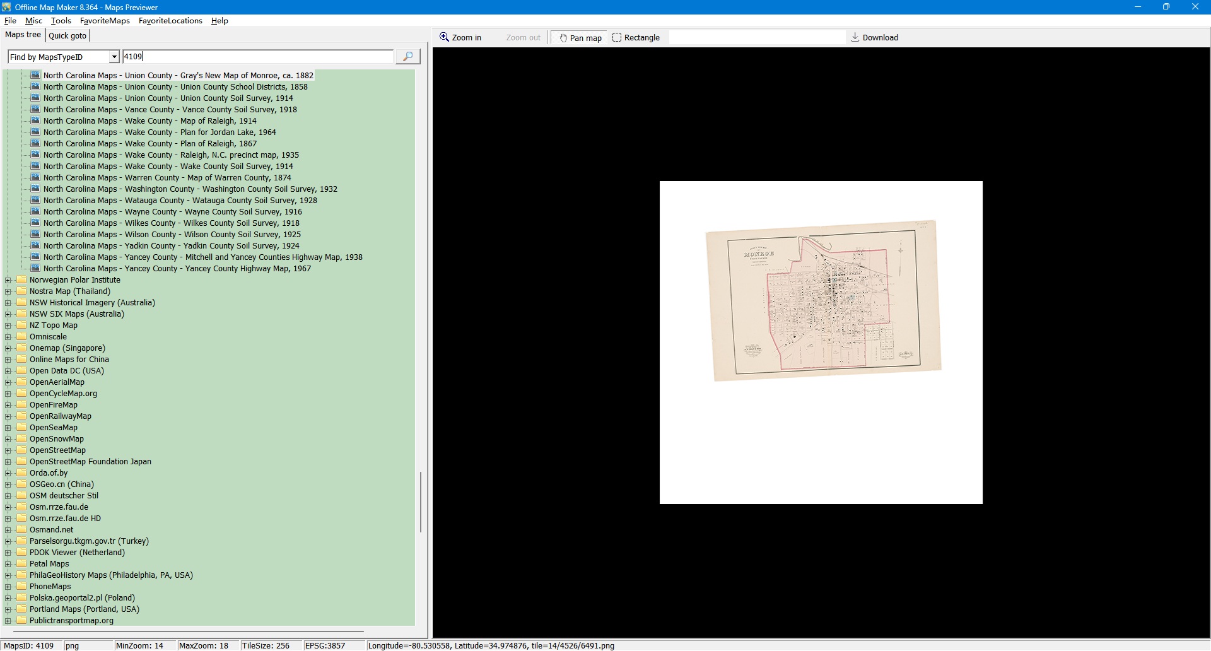The image size is (1211, 651).
Task: Select Yancey County Highway Map, 1967
Action: 177,269
